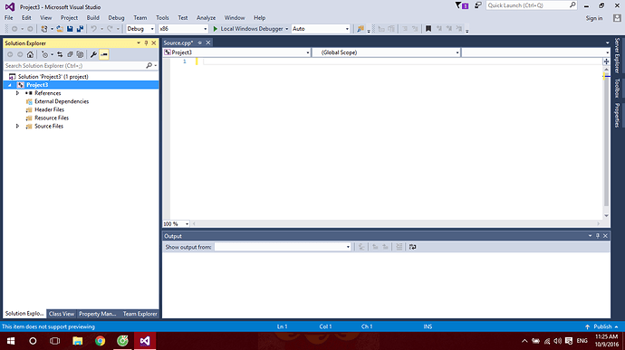Image resolution: width=625 pixels, height=350 pixels.
Task: Click the Save All toolbar icon
Action: (80, 29)
